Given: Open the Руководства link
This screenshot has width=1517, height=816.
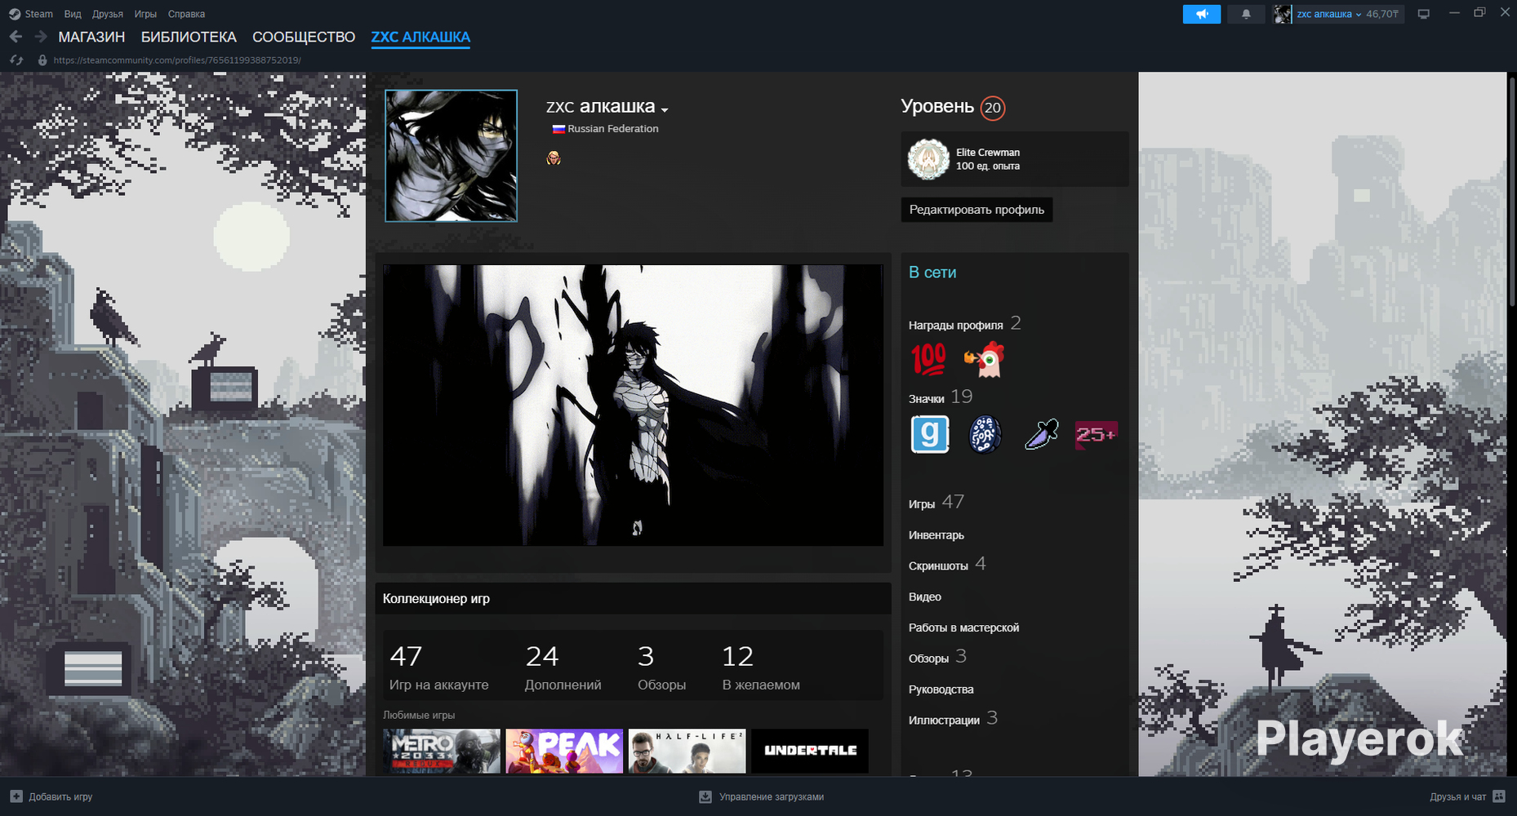Looking at the screenshot, I should tap(941, 690).
